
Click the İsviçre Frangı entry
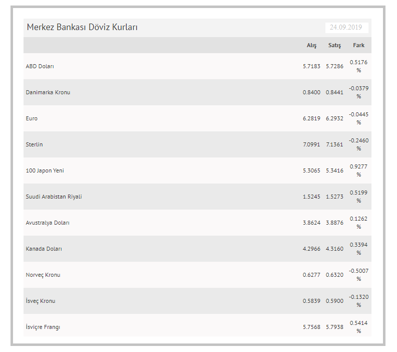(43, 327)
